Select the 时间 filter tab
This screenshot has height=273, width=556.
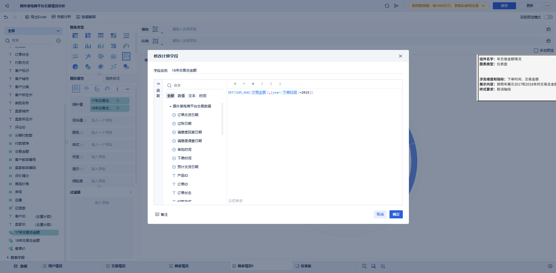(x=203, y=96)
